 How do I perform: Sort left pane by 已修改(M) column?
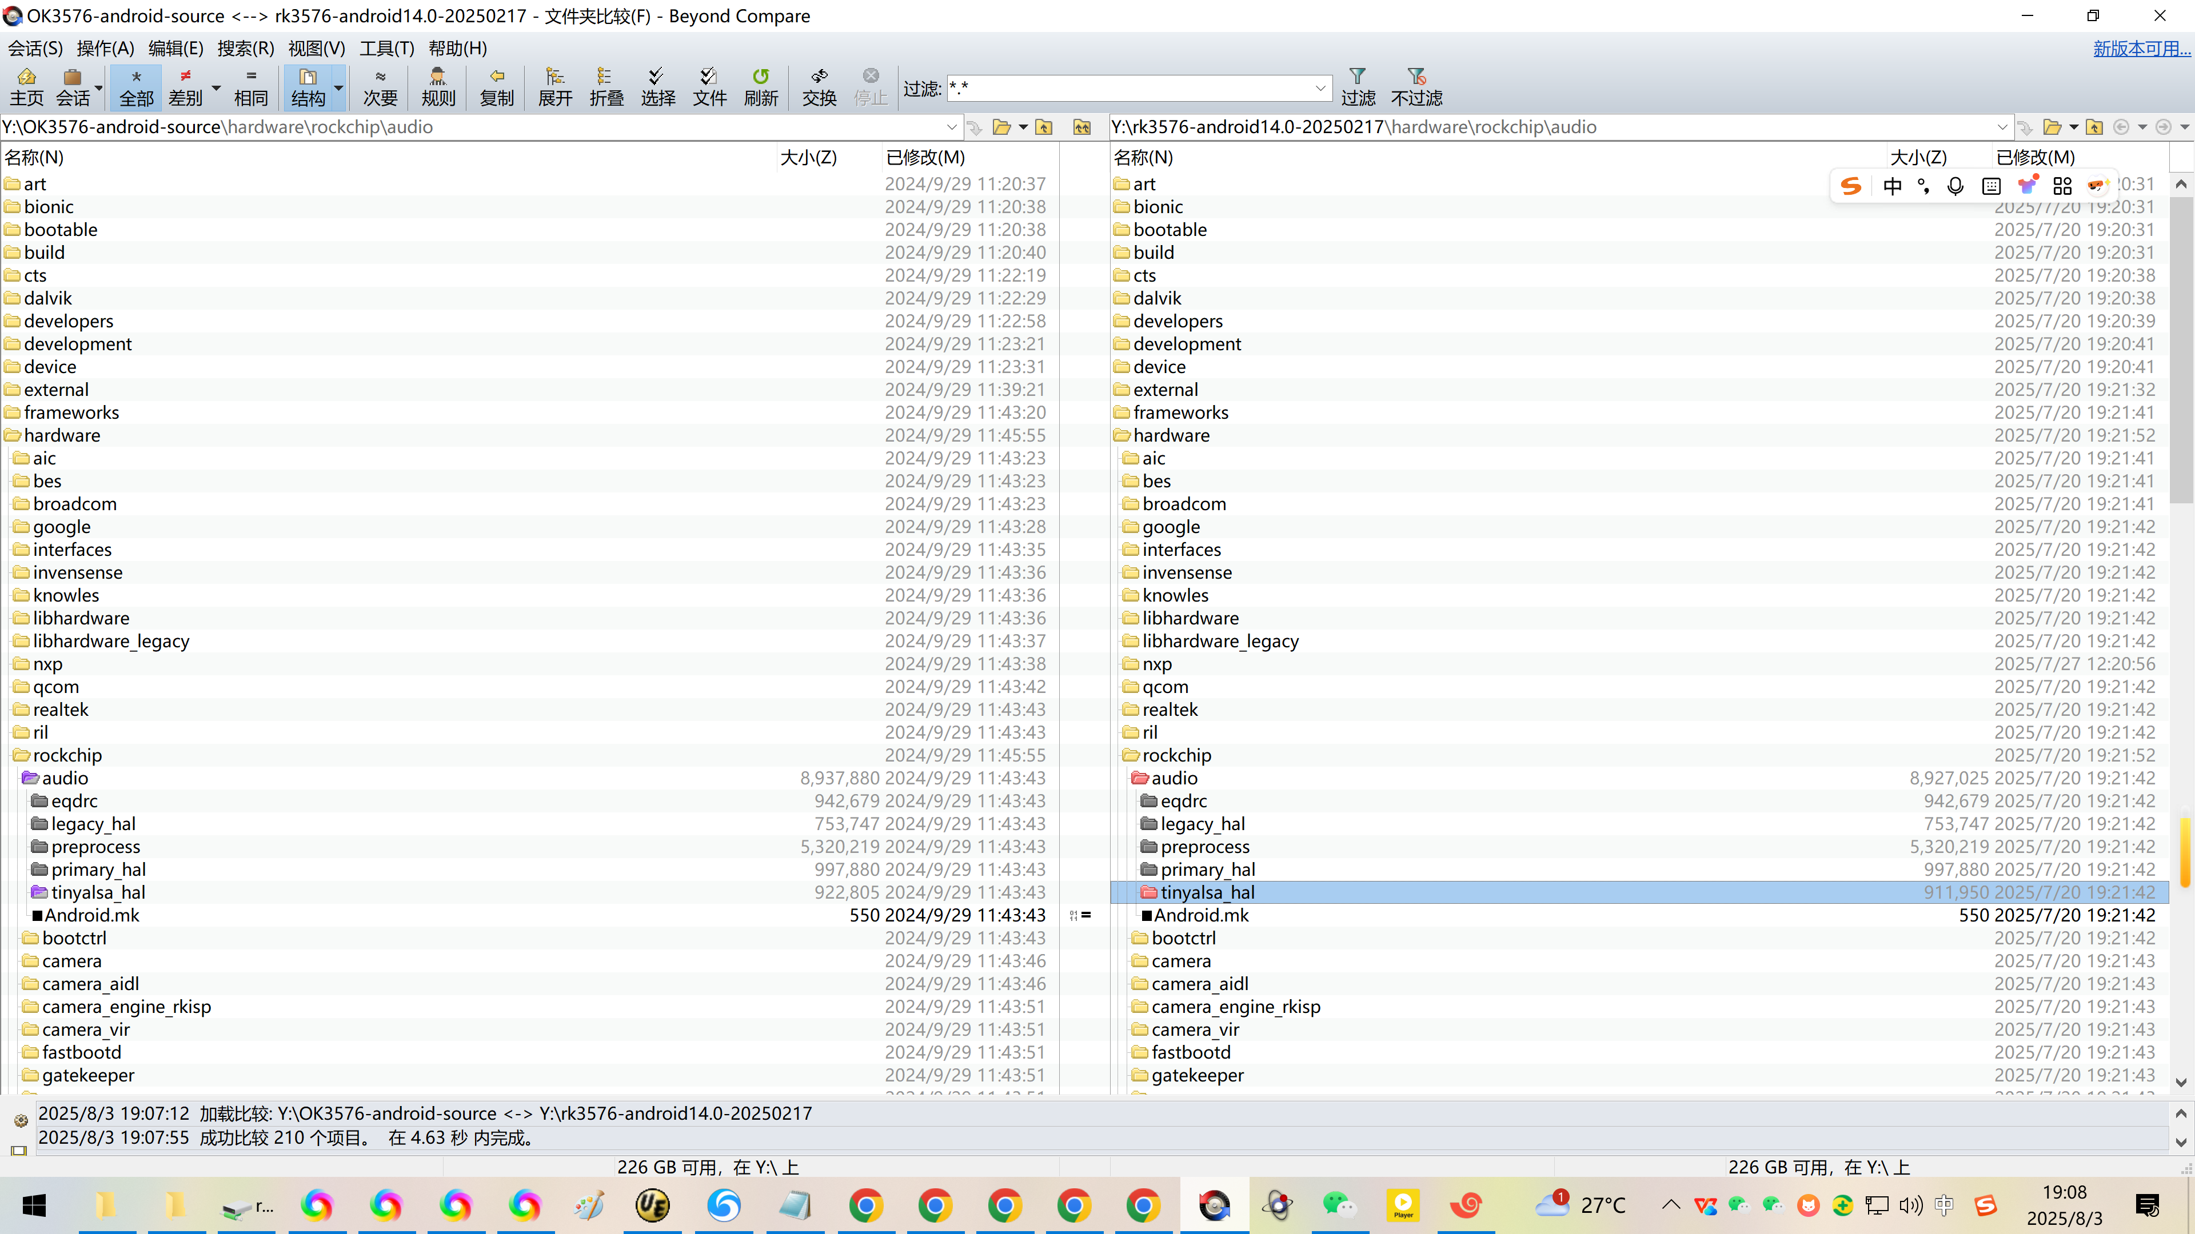coord(925,158)
